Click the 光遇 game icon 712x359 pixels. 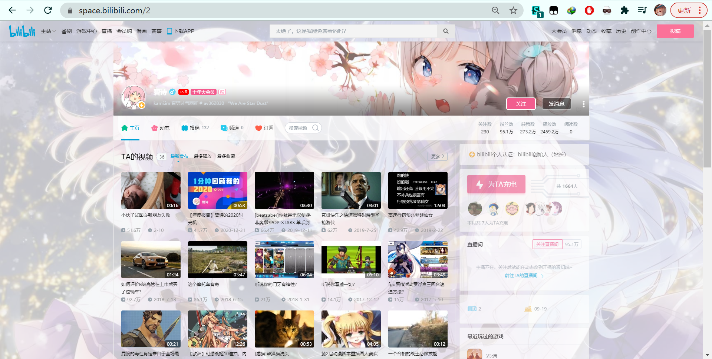click(x=475, y=354)
